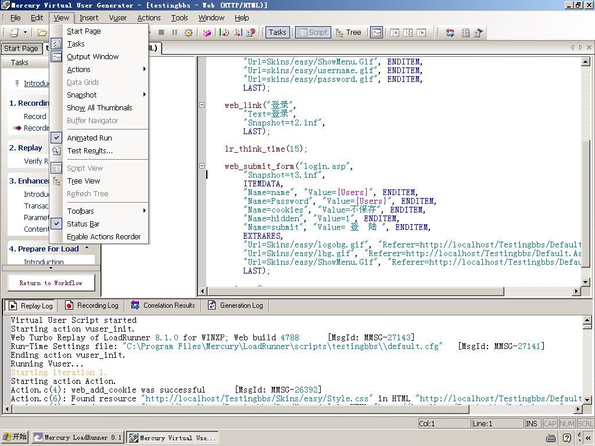Viewport: 595px width, 446px height.
Task: Click the tray keyboard icon
Action: [x=550, y=438]
